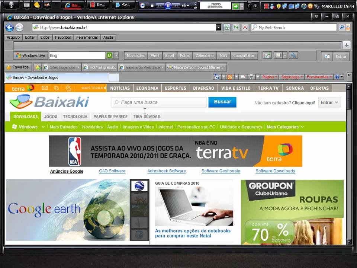Click the green Bing search button
The width and height of the screenshot is (357, 268).
point(109,55)
